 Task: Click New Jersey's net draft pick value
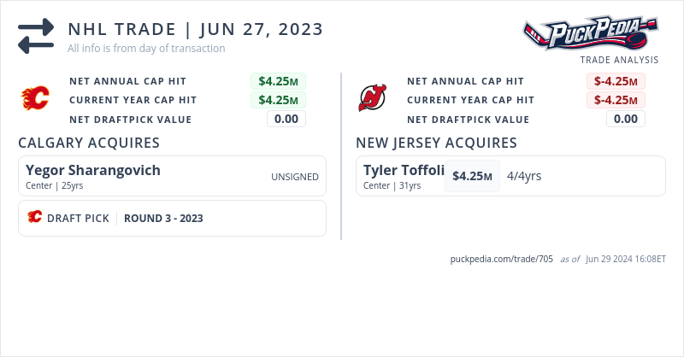coord(626,119)
